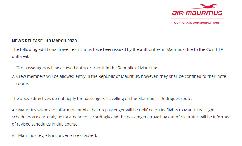
Task: Click list item 1 about passenger entry
Action: point(85,68)
